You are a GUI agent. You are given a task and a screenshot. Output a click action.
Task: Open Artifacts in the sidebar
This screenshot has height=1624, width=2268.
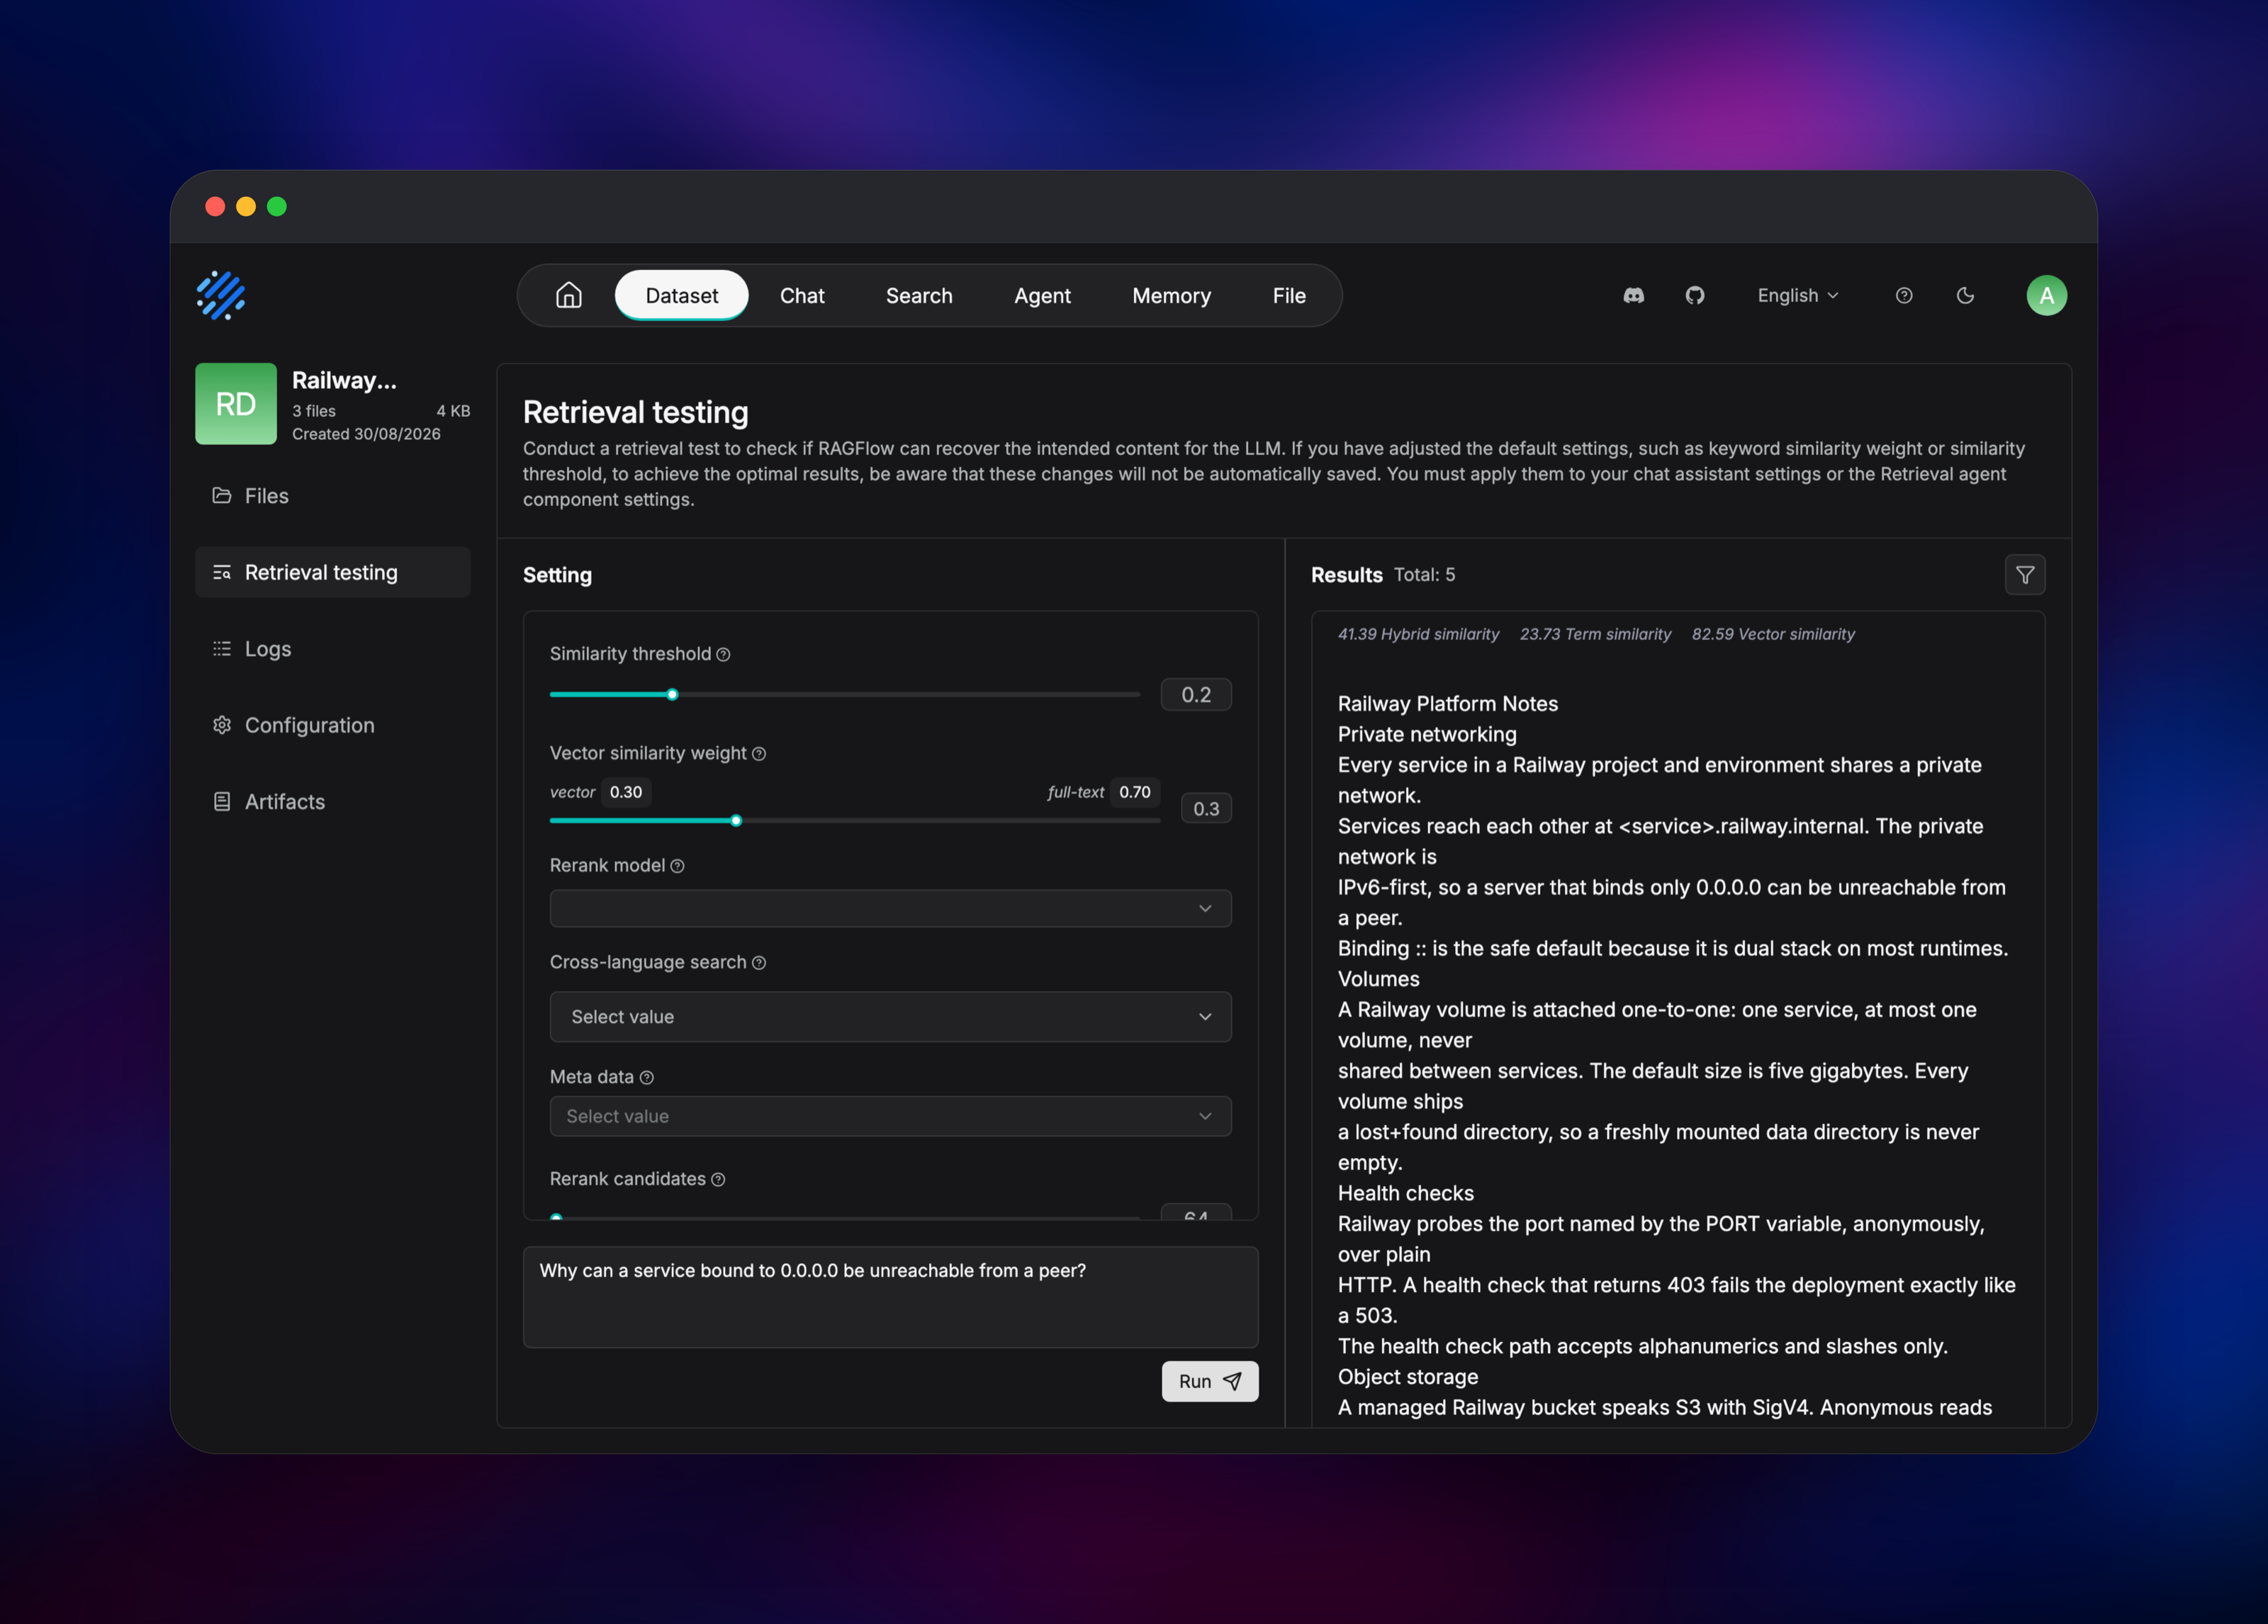[333, 802]
